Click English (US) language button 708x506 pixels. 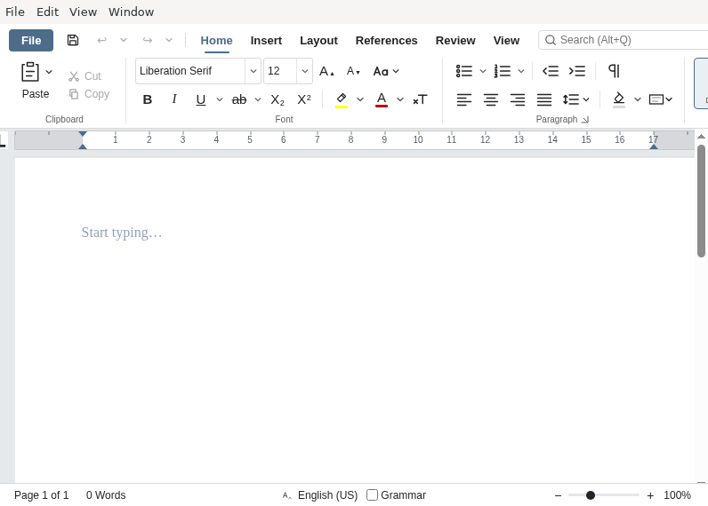[x=328, y=495]
